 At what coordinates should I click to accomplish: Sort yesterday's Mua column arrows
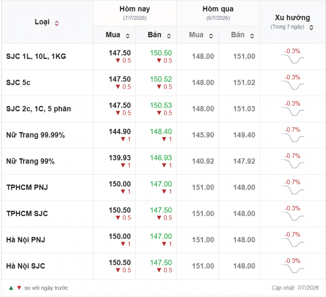coord(211,36)
